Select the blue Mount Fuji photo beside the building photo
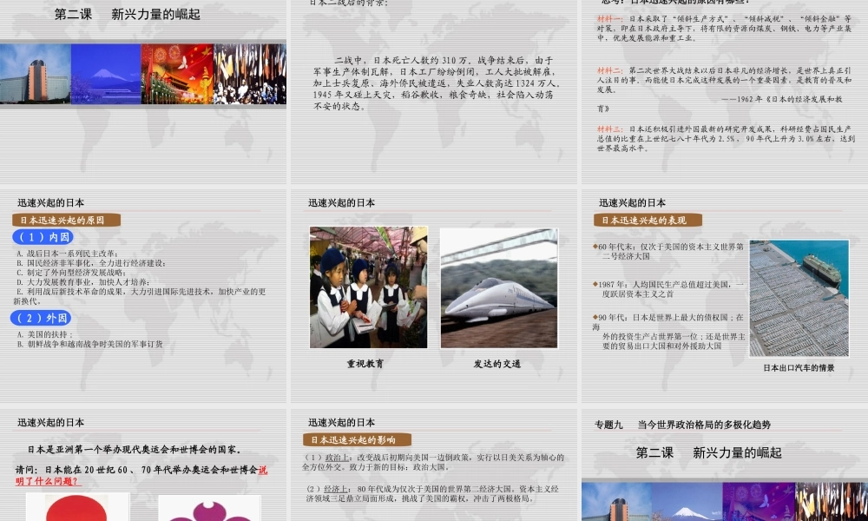Image resolution: width=868 pixels, height=521 pixels. click(106, 74)
